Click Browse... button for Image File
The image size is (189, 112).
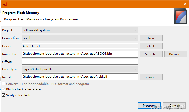tap(176, 54)
